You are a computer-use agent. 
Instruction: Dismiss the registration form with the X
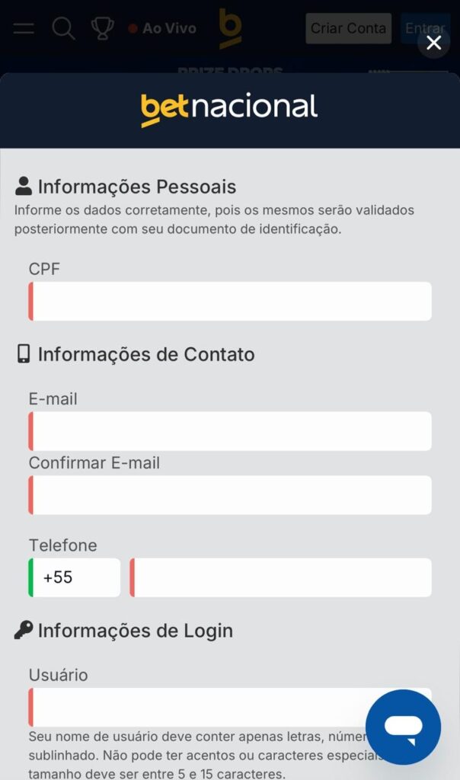(434, 43)
